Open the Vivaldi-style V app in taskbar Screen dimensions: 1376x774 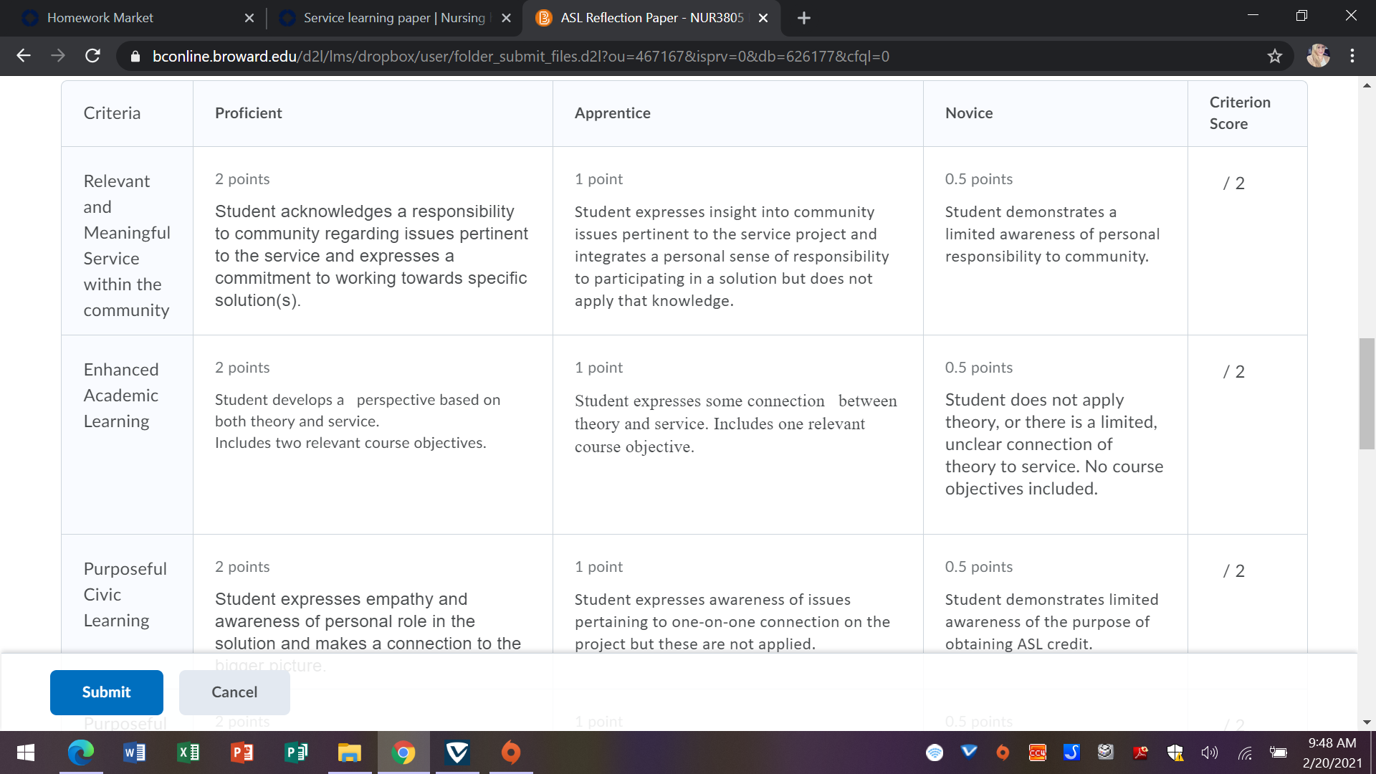[x=457, y=752]
